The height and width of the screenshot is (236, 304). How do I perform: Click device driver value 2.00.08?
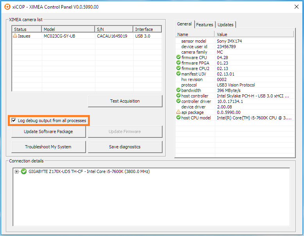224,106
